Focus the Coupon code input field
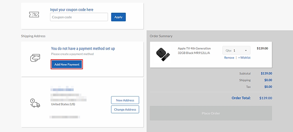Viewport: 293px width, 132px height. (79, 17)
